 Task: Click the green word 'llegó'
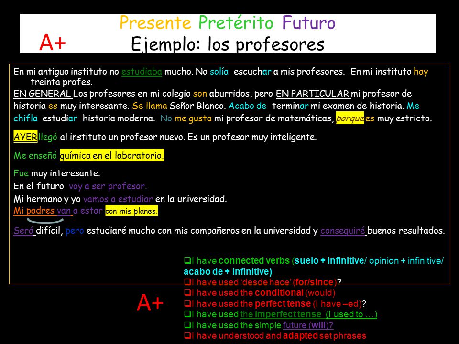(x=48, y=137)
